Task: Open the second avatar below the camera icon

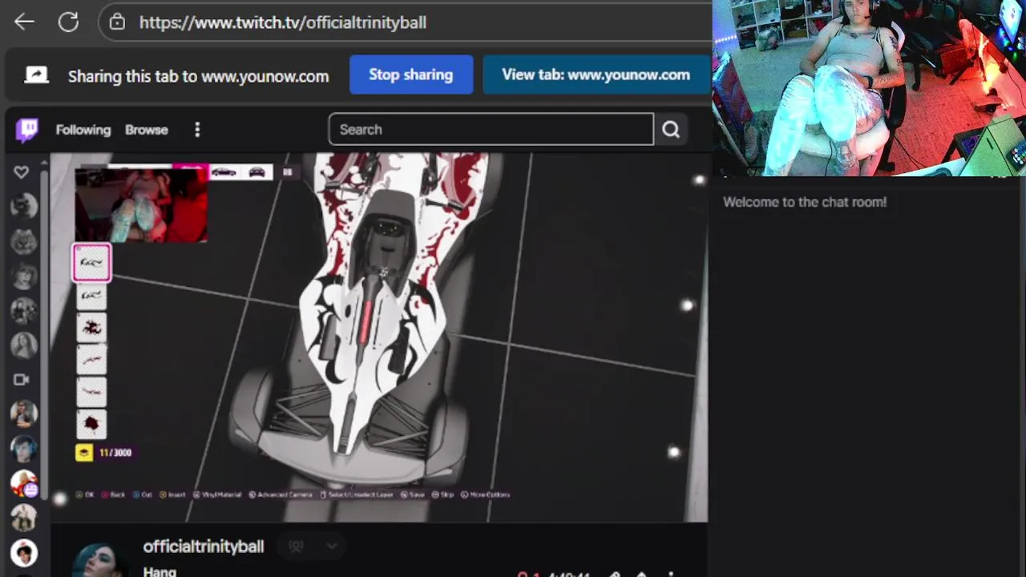Action: [24, 449]
